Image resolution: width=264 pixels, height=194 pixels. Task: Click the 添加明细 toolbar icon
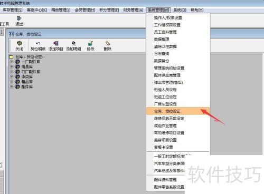[x=73, y=43]
